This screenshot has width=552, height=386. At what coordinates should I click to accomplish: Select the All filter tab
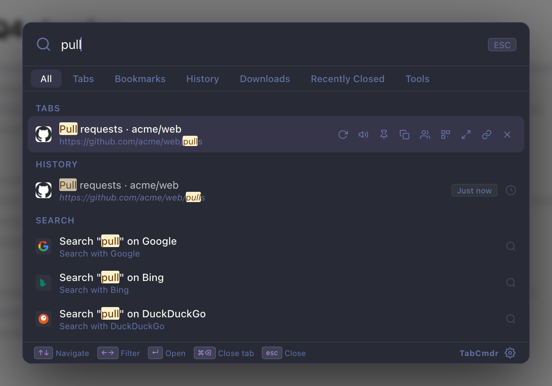[46, 79]
